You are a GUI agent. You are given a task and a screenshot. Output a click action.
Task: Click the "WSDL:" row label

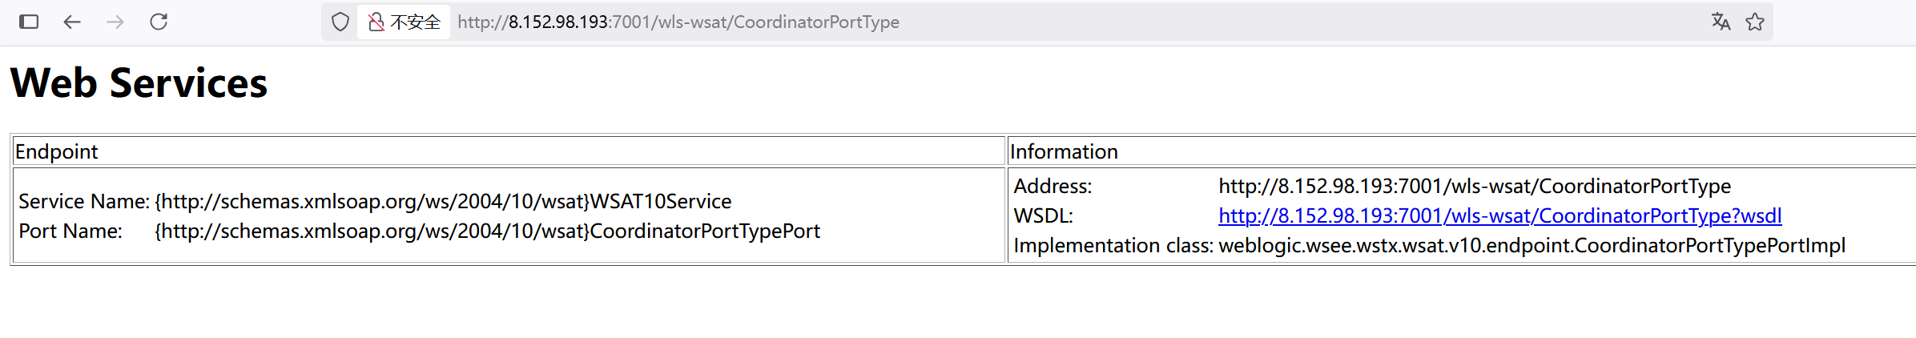[1043, 215]
